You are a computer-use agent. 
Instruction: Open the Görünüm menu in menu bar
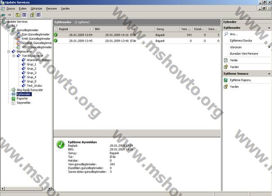click(36, 9)
